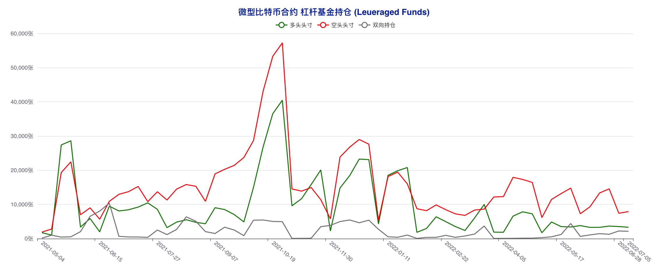The width and height of the screenshot is (662, 268).
Task: Click the 2021-10-19 date label
Action: point(284,252)
